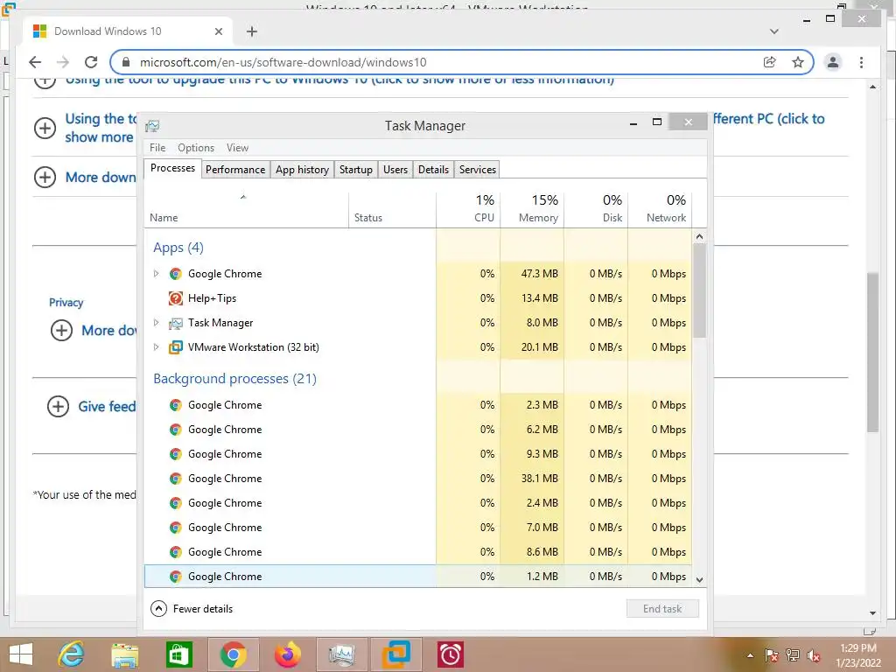
Task: Switch to the Performance tab
Action: [235, 170]
